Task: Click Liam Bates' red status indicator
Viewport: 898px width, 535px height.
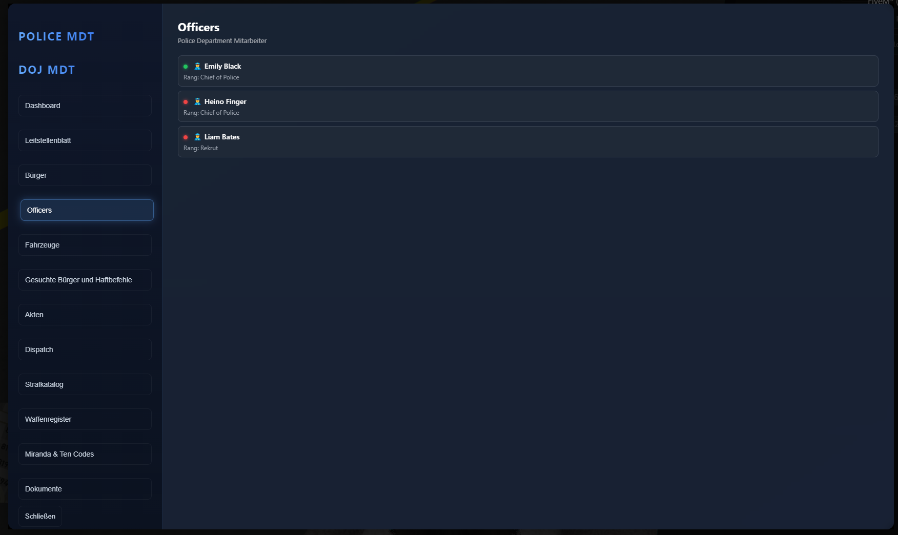Action: tap(186, 137)
